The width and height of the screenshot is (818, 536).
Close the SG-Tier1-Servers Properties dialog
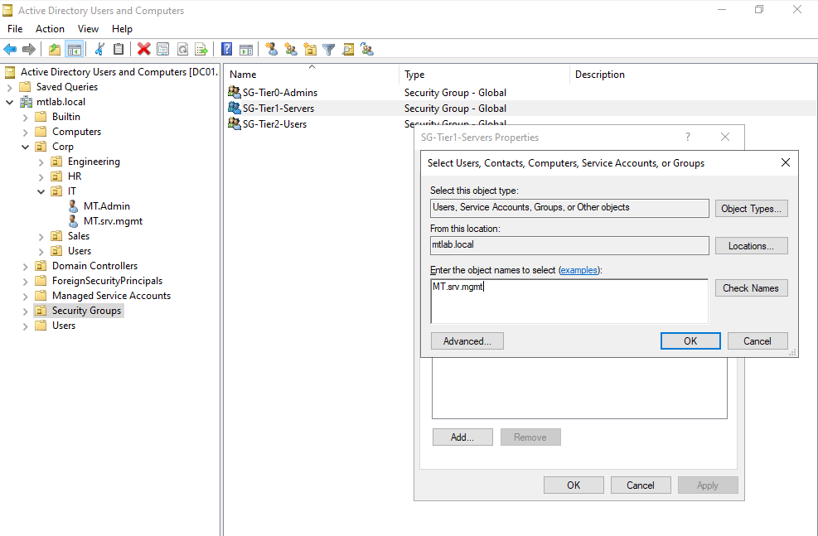coord(725,138)
